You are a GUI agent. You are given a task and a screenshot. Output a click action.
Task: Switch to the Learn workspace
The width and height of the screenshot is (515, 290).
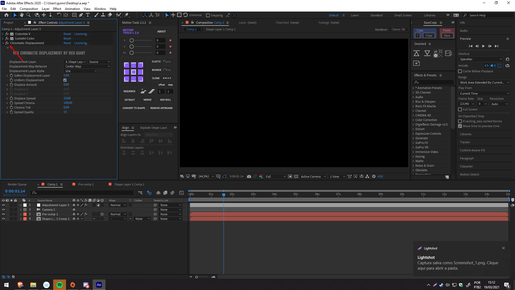tap(355, 15)
